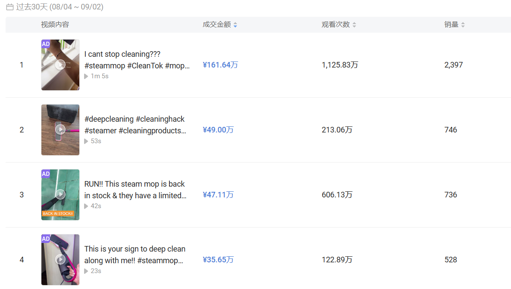Screen dimensions: 511x289
Task: Click the AD badge on third video
Action: coord(46,174)
